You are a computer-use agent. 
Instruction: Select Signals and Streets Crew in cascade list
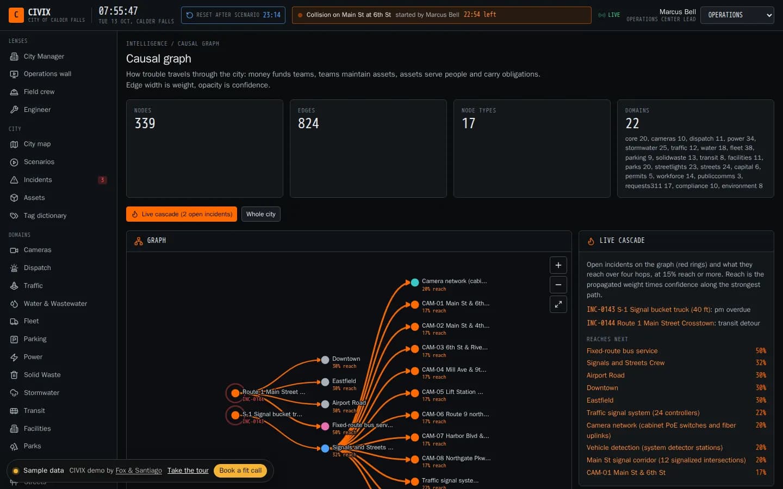point(676,363)
